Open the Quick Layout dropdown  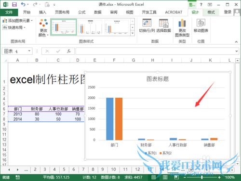pyautogui.click(x=14, y=27)
